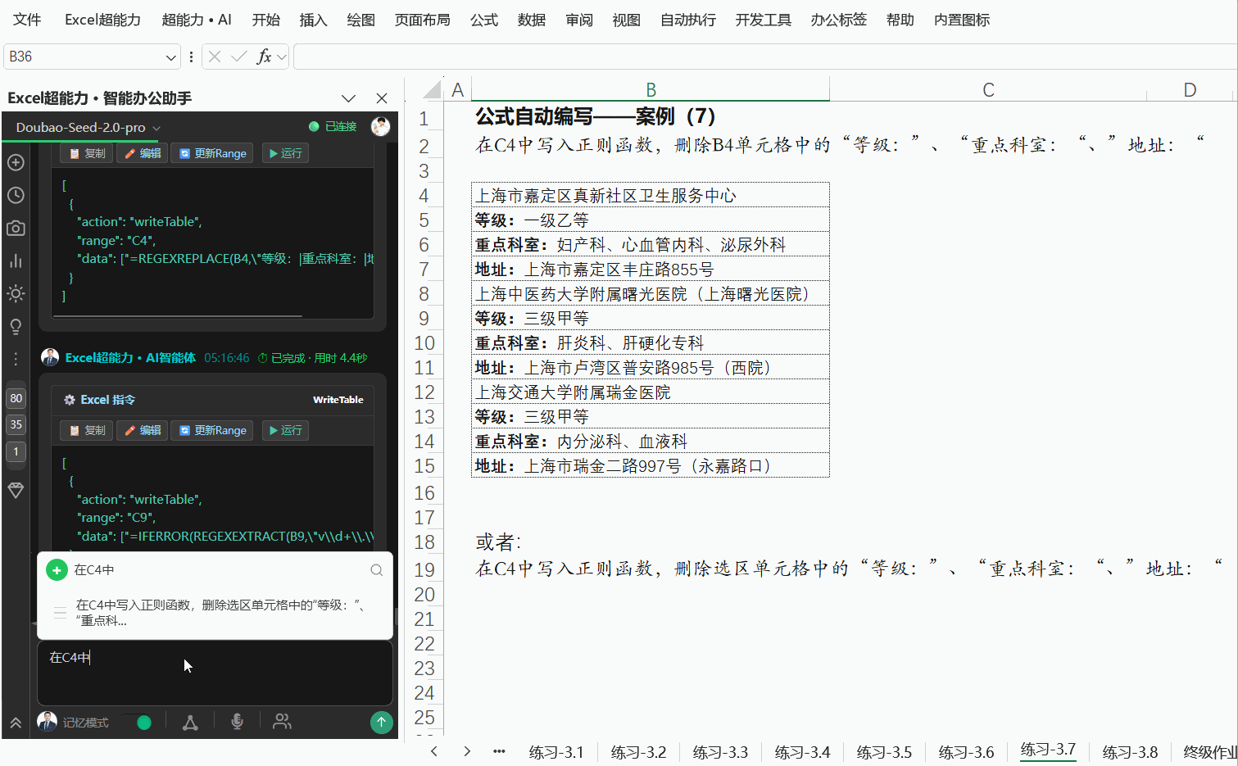
Task: Click the 运行 button in lower Excel 指令 block
Action: [x=285, y=430]
